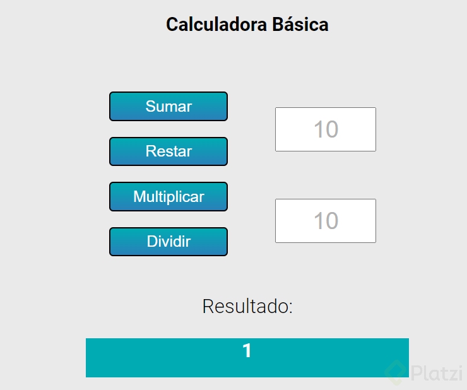Add the two numbers with Sumar
The image size is (467, 390).
168,107
